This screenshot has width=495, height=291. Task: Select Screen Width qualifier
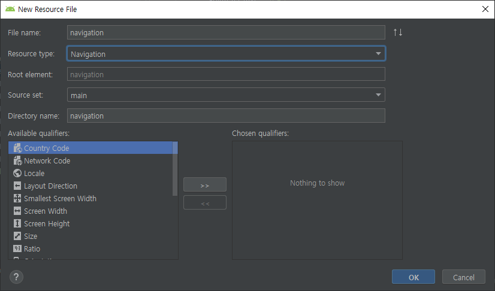(x=90, y=211)
